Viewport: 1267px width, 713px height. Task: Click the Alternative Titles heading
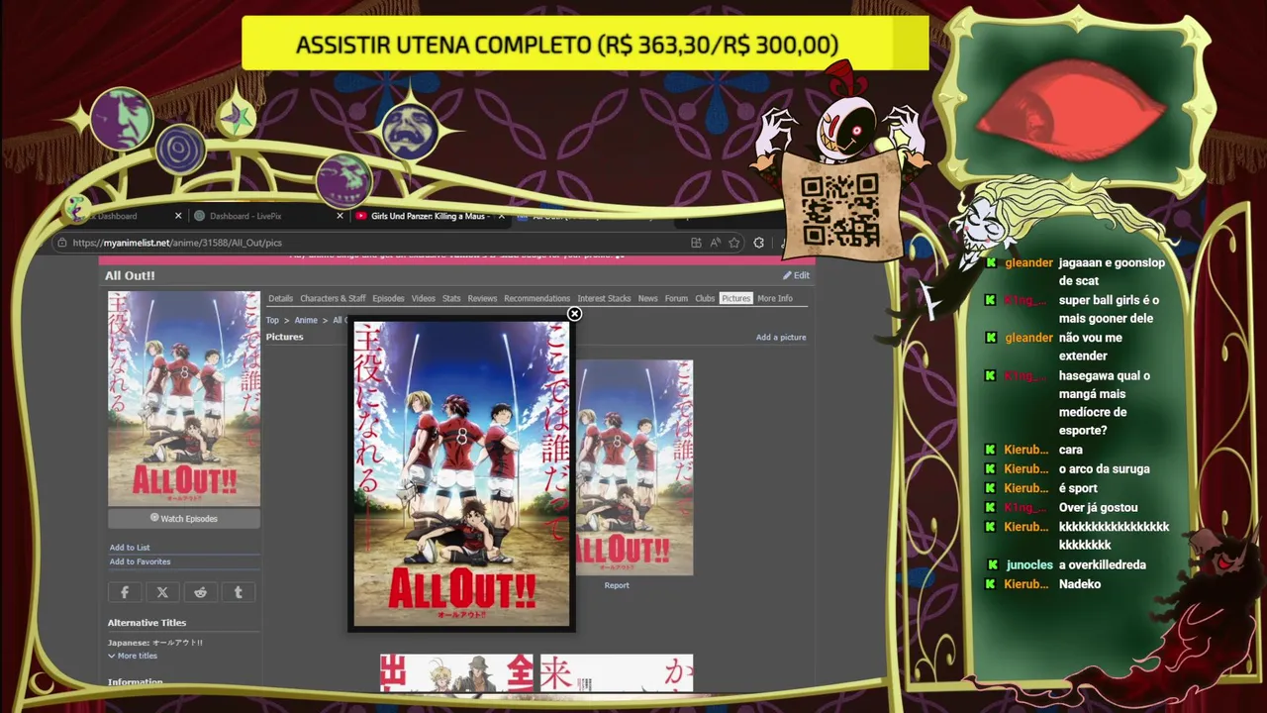coord(146,623)
